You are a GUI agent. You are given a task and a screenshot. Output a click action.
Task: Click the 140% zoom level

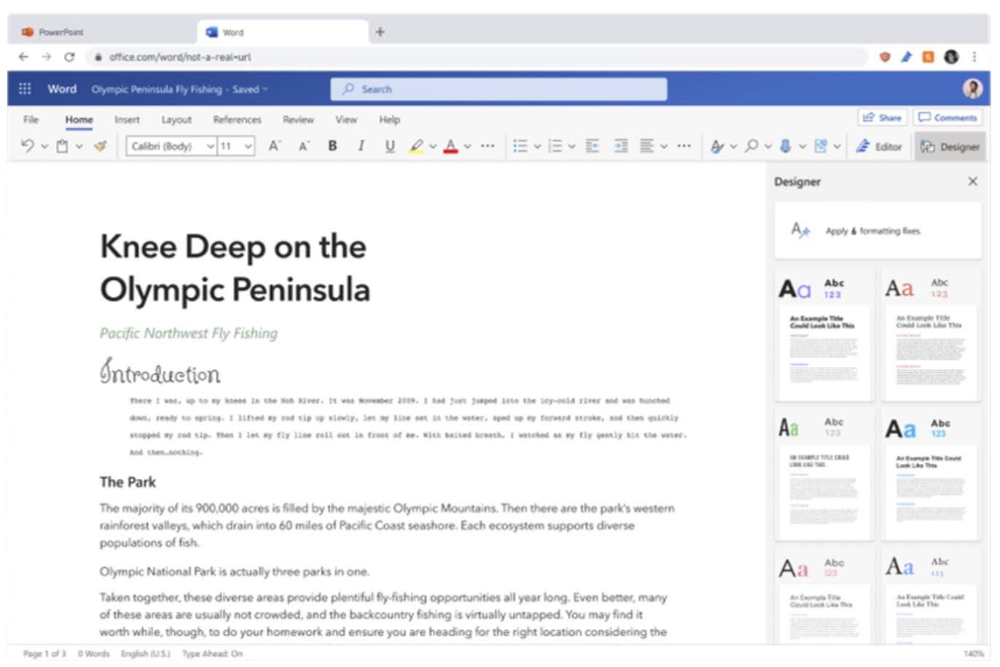[974, 654]
